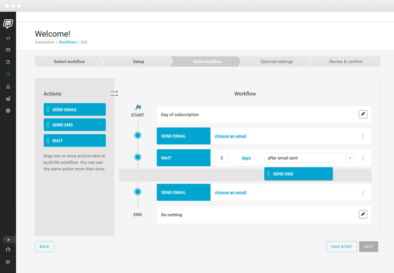The image size is (394, 273).
Task: Open the bar chart reports icon
Action: click(8, 98)
